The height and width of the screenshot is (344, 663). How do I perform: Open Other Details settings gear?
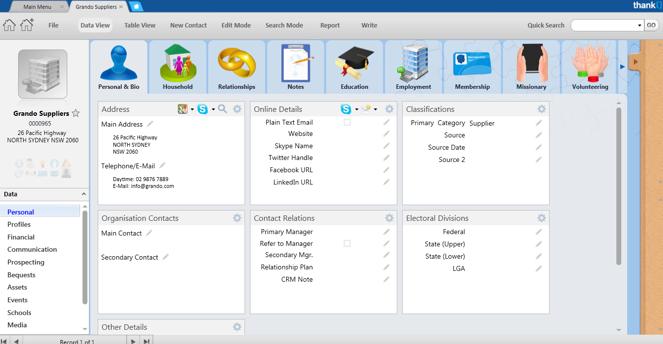coord(237,327)
